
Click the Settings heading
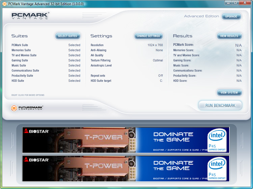click(101, 36)
